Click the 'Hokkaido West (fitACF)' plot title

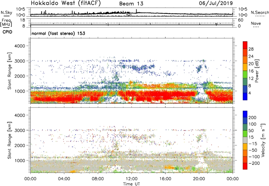[66, 3]
